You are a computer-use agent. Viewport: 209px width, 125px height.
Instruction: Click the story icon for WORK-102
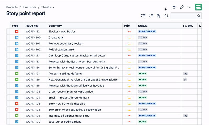pyautogui.click(x=17, y=116)
